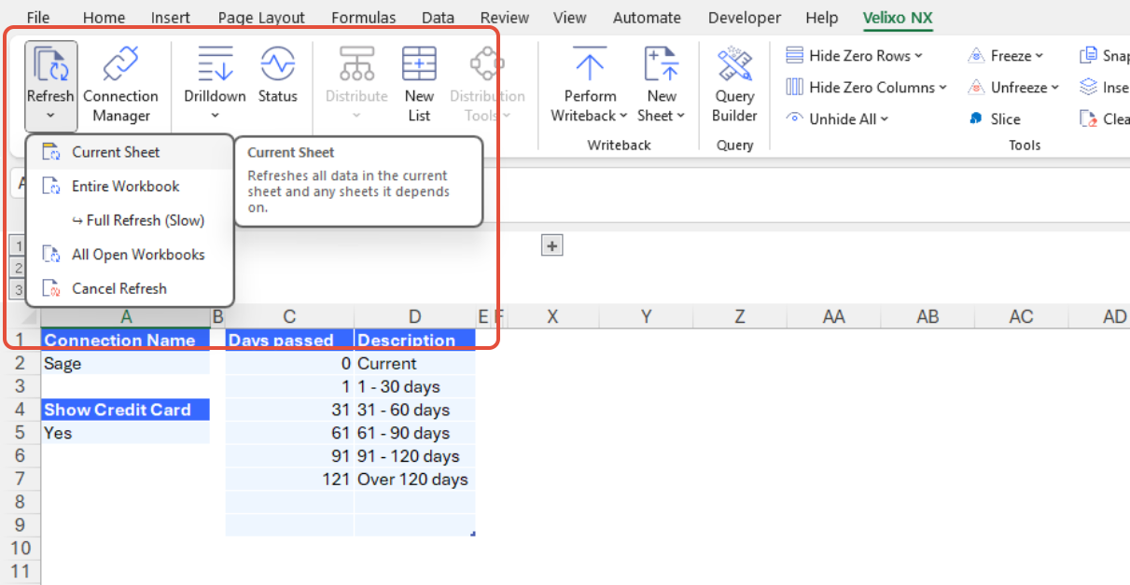The height and width of the screenshot is (585, 1130).
Task: Select column header X
Action: (552, 317)
